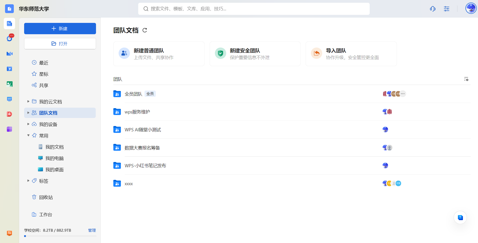Image resolution: width=478 pixels, height=243 pixels.
Task: Expand the 团队文档 tree node
Action: click(28, 113)
